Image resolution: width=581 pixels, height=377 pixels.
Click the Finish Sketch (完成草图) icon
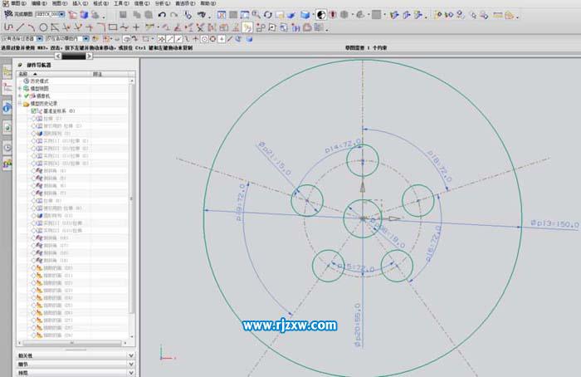tap(9, 14)
